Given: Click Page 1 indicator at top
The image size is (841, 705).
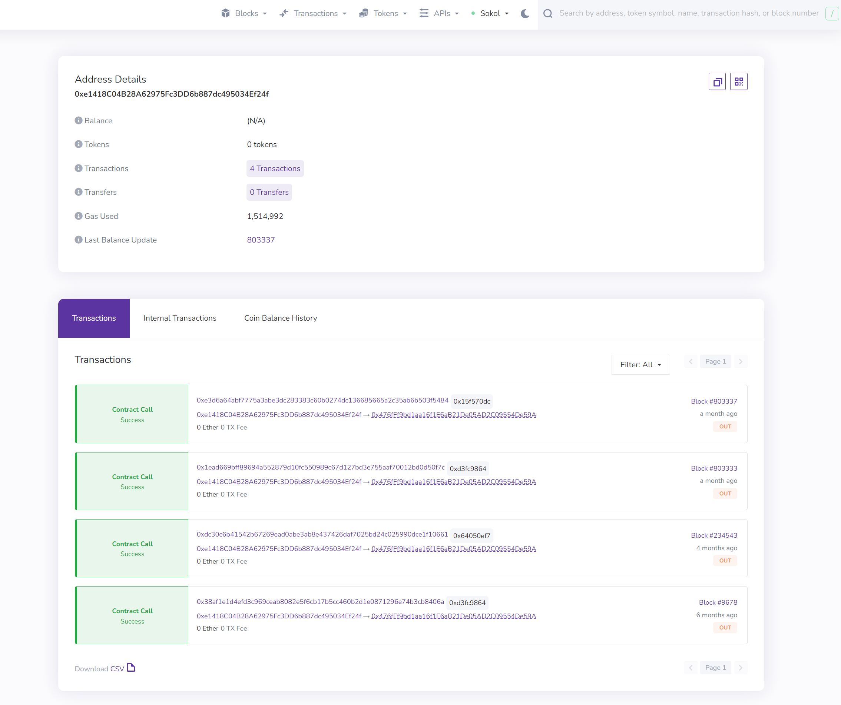Looking at the screenshot, I should (715, 362).
